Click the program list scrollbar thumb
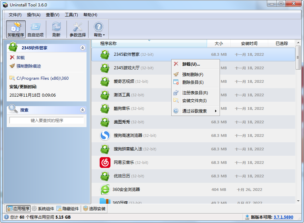This screenshot has height=223, width=304. click(x=298, y=57)
